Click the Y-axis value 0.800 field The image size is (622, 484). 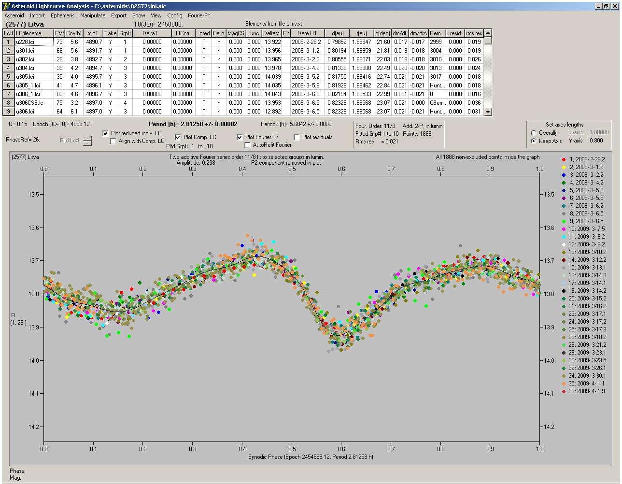click(596, 141)
